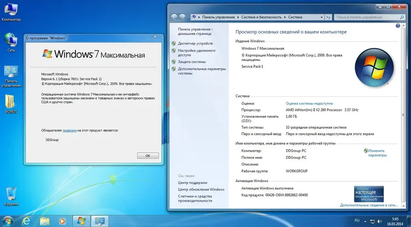Open Диспетчер устройств link
Image resolution: width=411 pixels, height=227 pixels.
(195, 44)
